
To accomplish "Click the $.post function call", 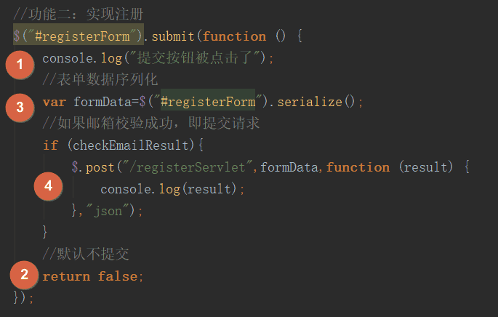I will tap(93, 167).
